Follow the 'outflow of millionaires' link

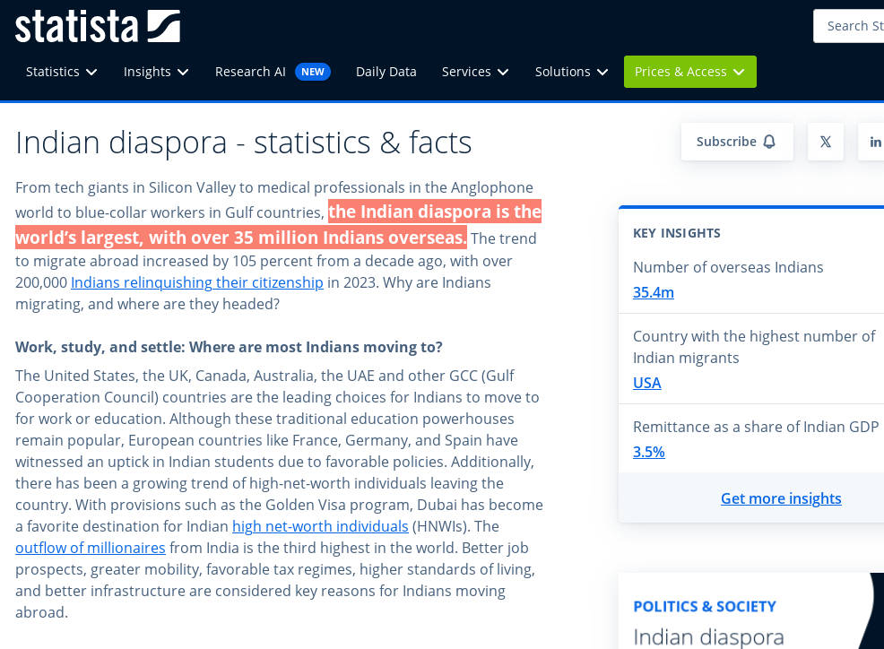pos(91,548)
